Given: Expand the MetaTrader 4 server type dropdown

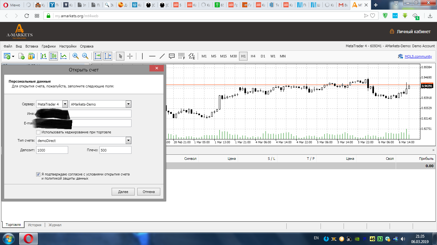Looking at the screenshot, I should [x=65, y=104].
